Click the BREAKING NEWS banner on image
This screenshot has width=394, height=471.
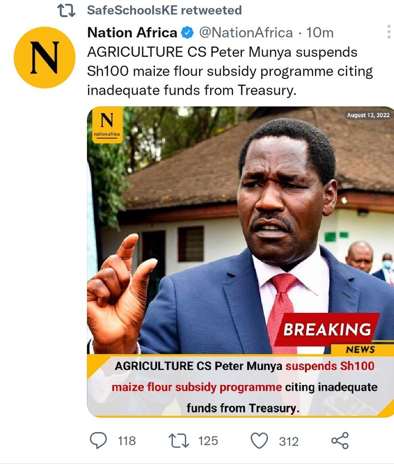[x=327, y=334]
